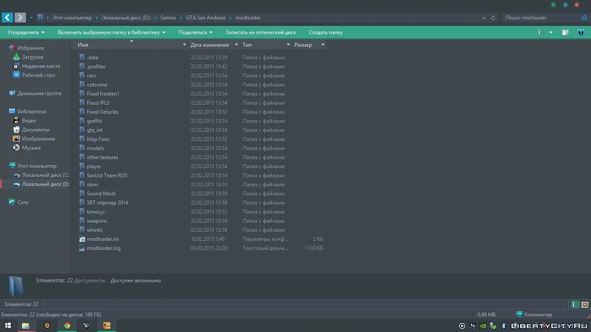The image size is (591, 332).
Task: Select the cars folder icon
Action: point(82,76)
